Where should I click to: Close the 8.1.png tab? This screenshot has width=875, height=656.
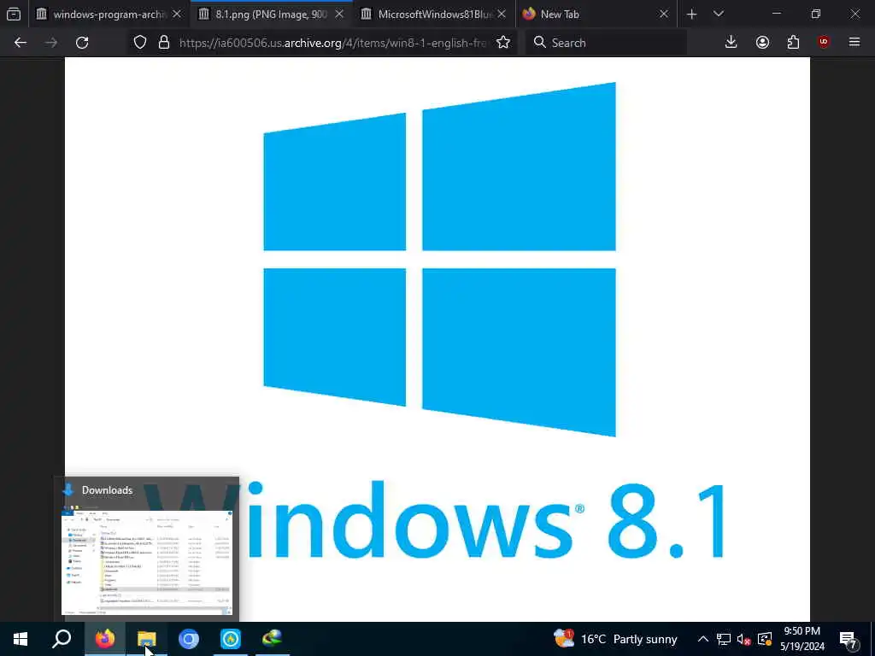(x=339, y=14)
